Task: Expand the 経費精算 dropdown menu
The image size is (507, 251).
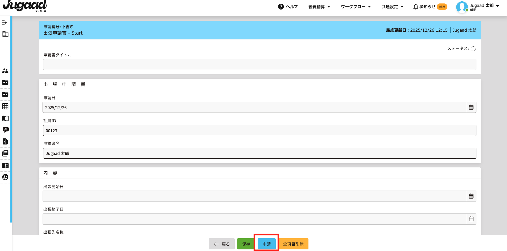Action: 319,7
